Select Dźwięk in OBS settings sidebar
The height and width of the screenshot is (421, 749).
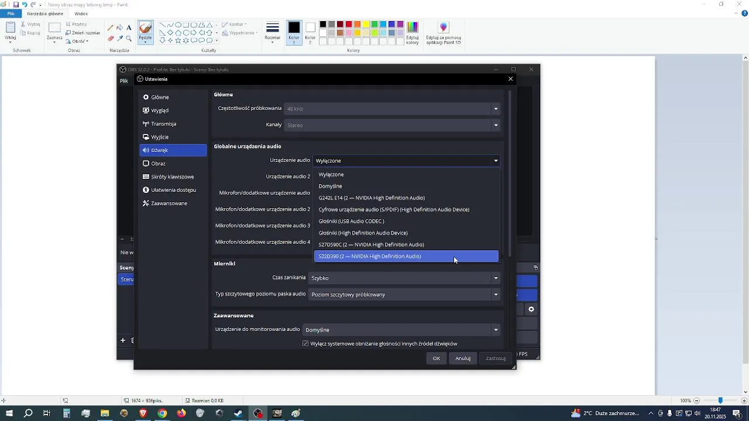coord(173,150)
